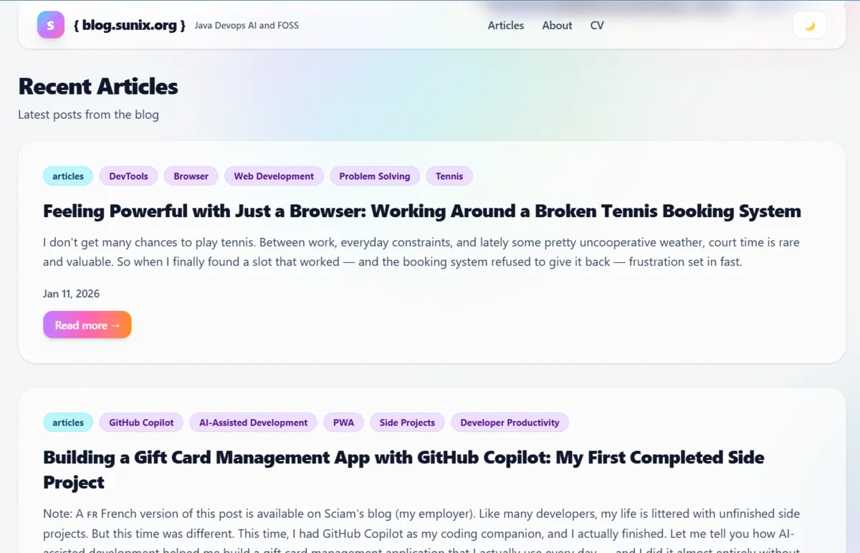Select the Tennis tag
Image resolution: width=860 pixels, height=553 pixels.
coord(449,176)
